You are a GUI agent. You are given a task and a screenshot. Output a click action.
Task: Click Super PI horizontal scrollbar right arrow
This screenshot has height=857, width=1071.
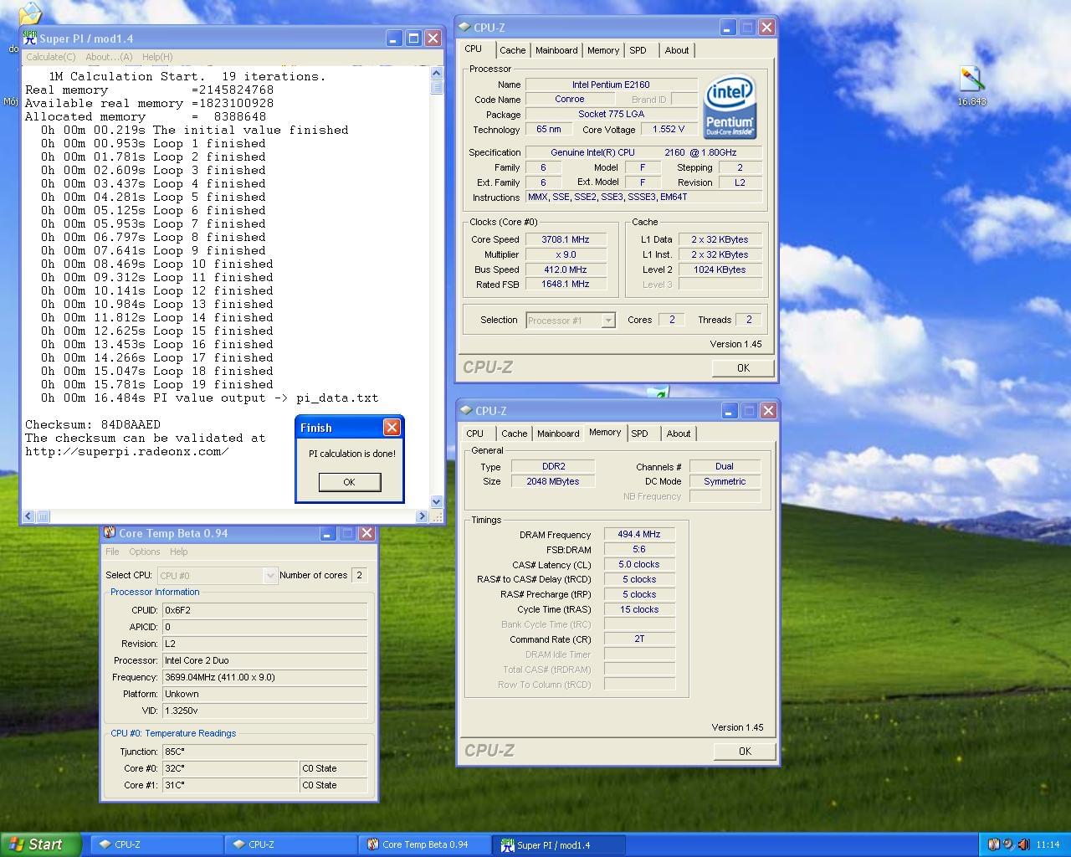coord(421,516)
